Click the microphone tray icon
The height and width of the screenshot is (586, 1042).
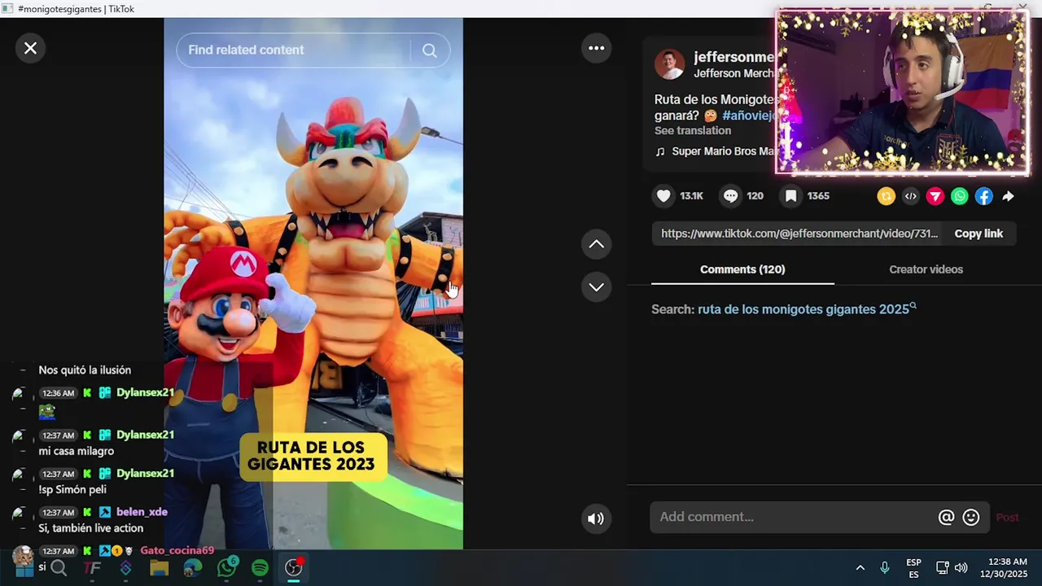[885, 568]
